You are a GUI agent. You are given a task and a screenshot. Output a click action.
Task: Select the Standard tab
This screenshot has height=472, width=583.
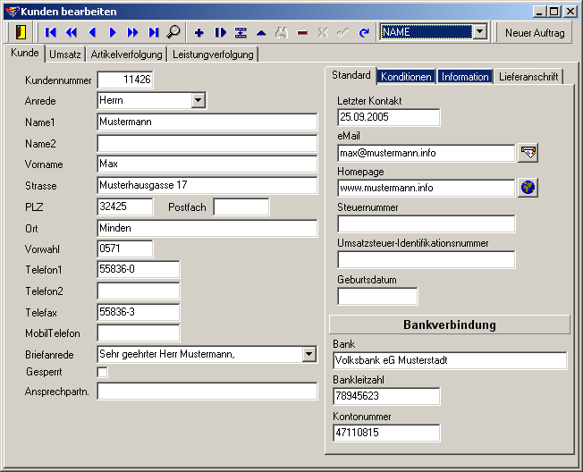351,75
